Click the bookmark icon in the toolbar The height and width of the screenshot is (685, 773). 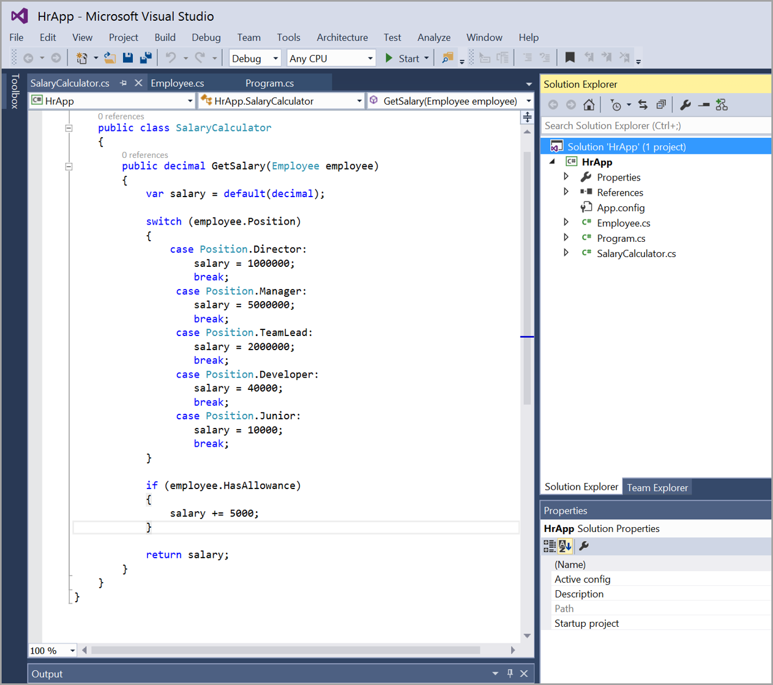point(570,58)
